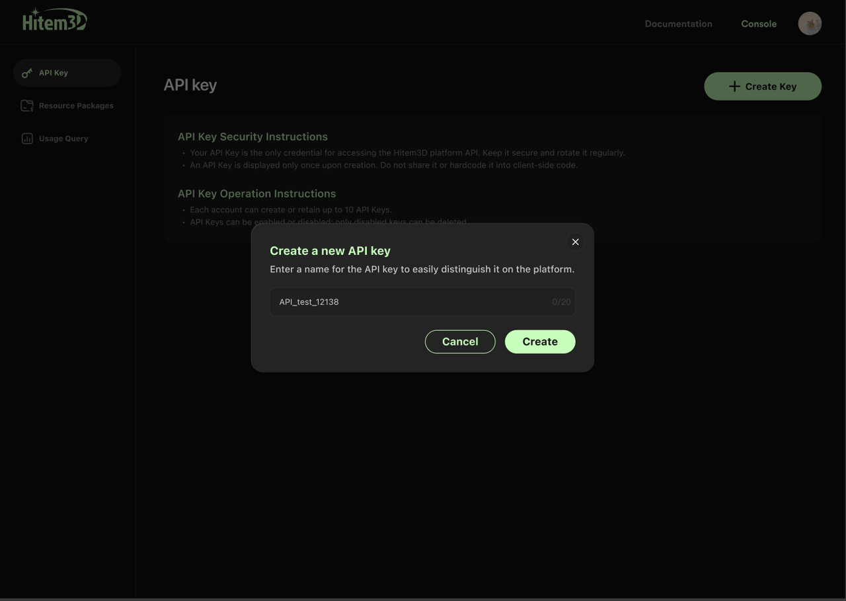Click the 0/20 character counter
Viewport: 846px width, 601px height.
click(x=561, y=302)
